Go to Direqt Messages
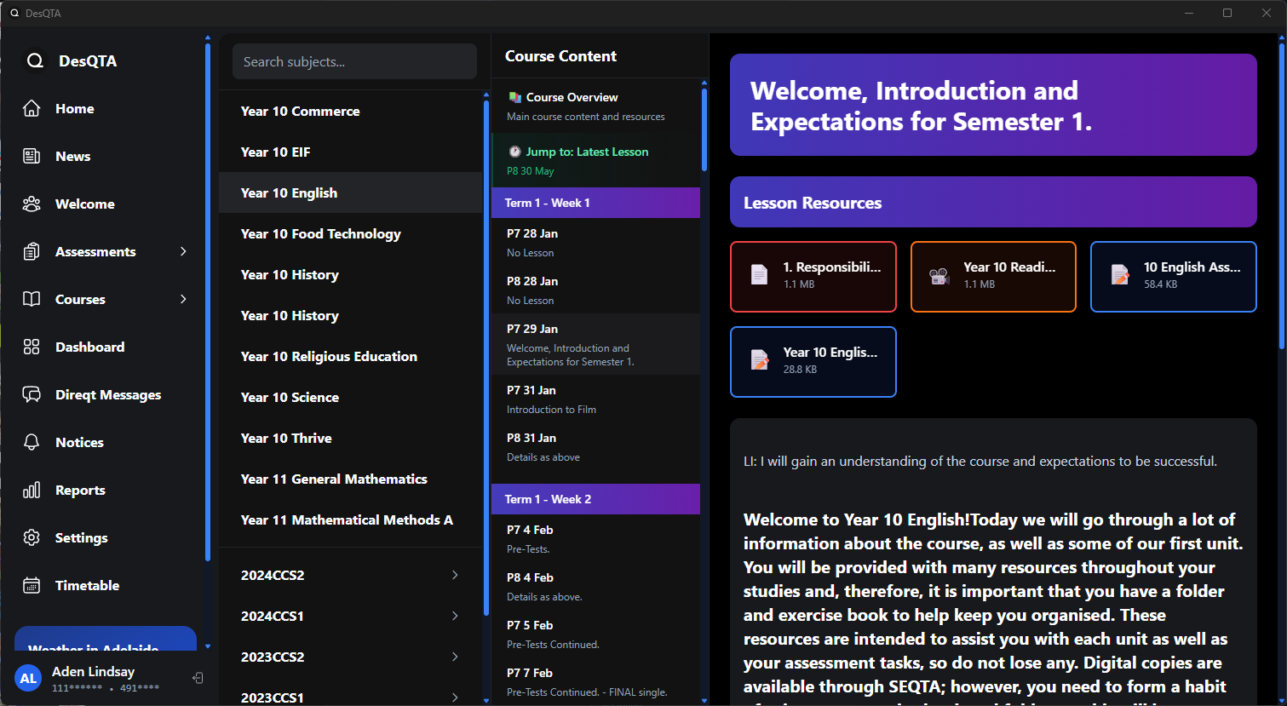 coord(108,394)
